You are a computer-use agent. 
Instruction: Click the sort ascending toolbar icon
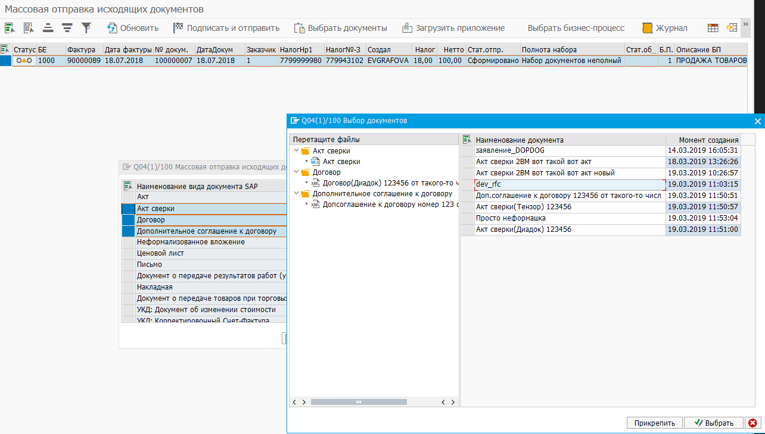tap(48, 28)
